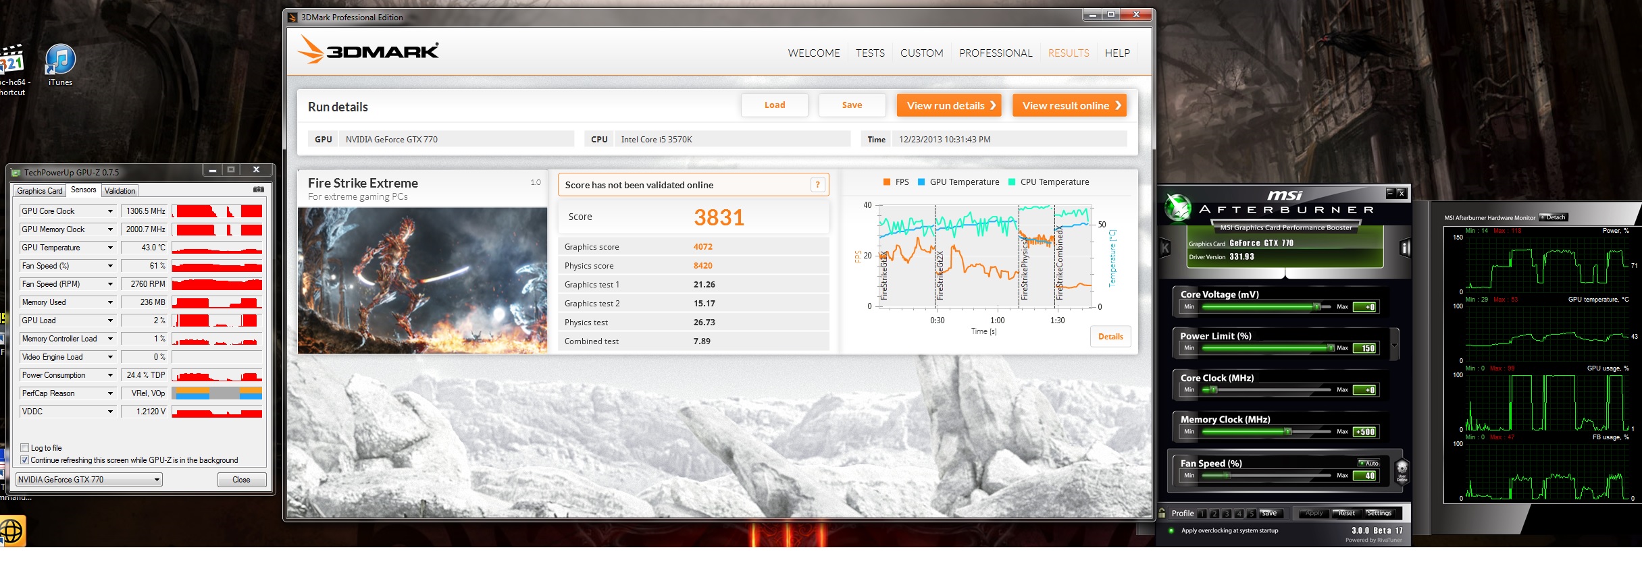Select Afterburner profile slot 4

(1239, 513)
